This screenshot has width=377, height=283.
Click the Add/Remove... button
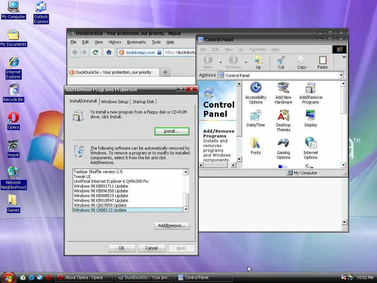[x=172, y=226]
